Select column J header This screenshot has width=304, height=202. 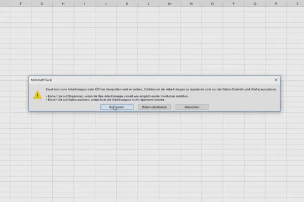pos(106,4)
